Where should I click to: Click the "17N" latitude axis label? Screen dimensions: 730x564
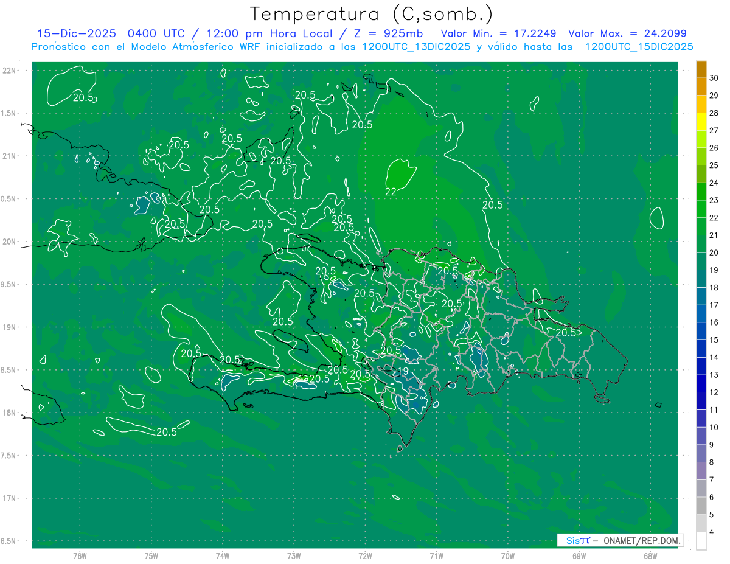pyautogui.click(x=10, y=498)
